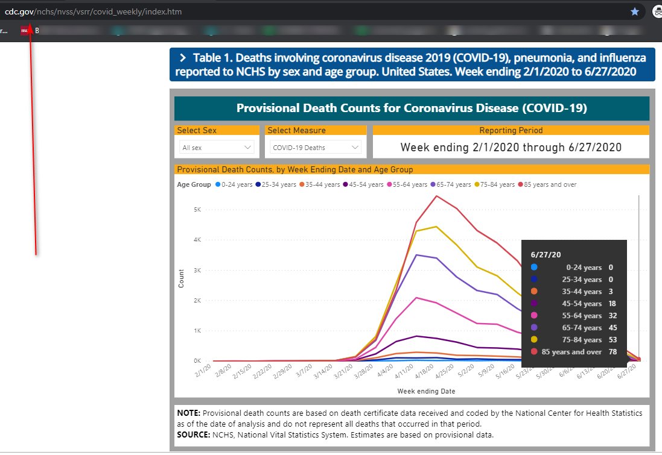Click the bookmark star icon
The height and width of the screenshot is (455, 662).
click(x=635, y=12)
